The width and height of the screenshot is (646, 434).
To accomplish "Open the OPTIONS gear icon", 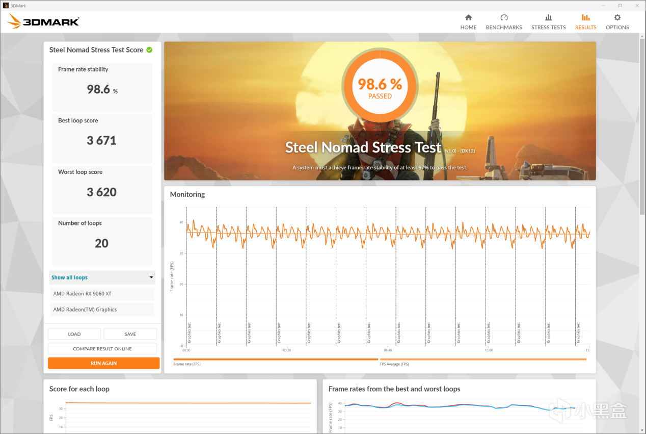I will (x=617, y=17).
